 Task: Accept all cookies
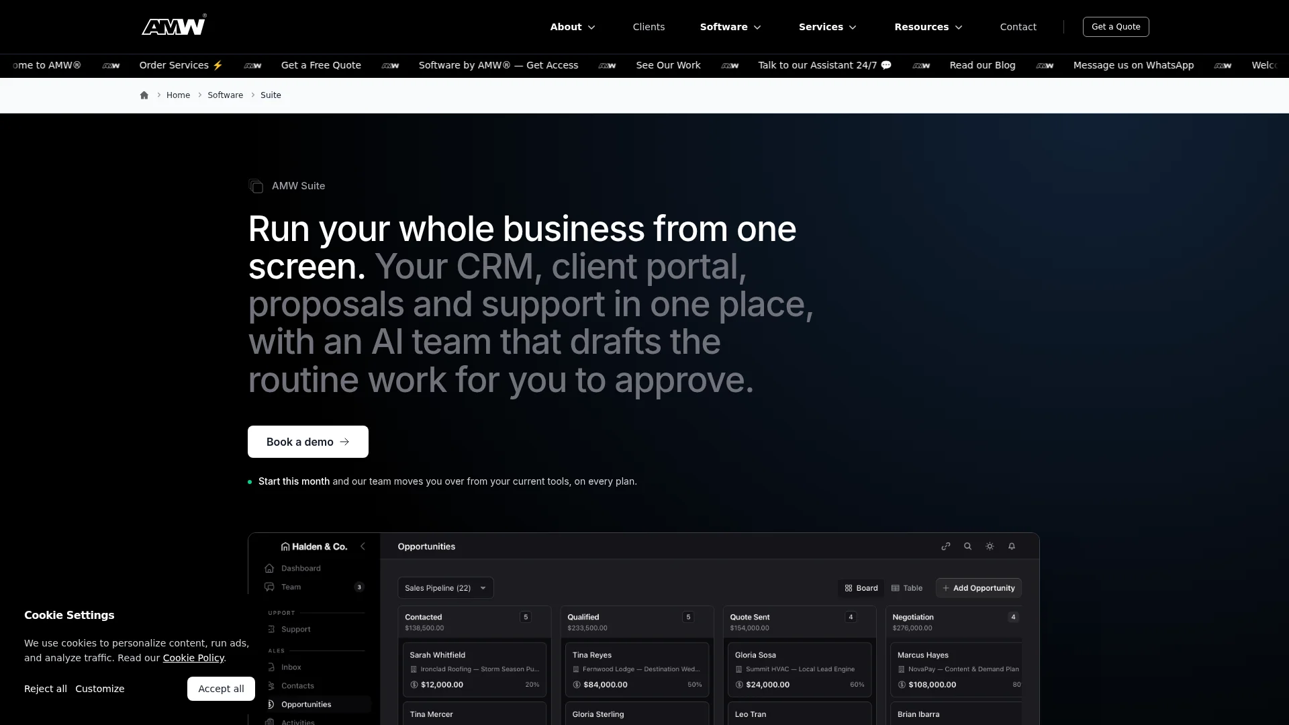pos(221,689)
